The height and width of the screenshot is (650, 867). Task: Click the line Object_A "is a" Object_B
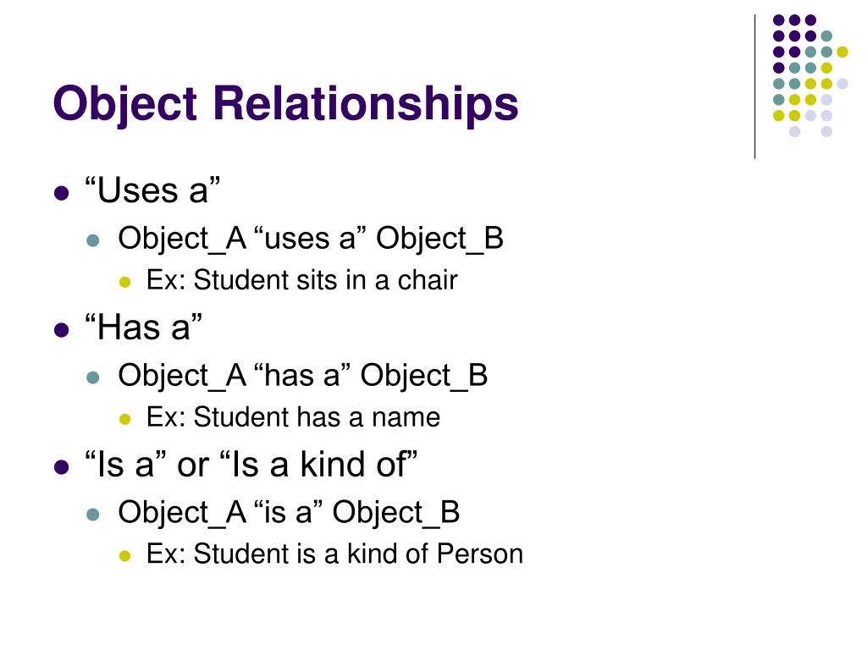(x=290, y=512)
